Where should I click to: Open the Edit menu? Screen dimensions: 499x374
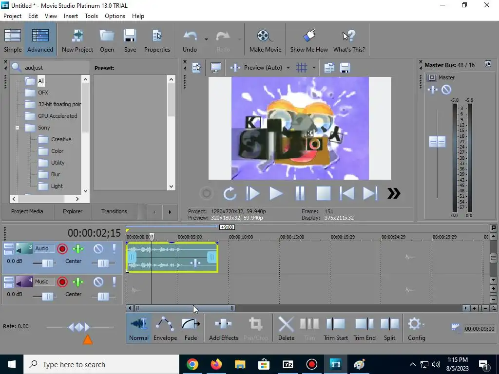coord(33,16)
